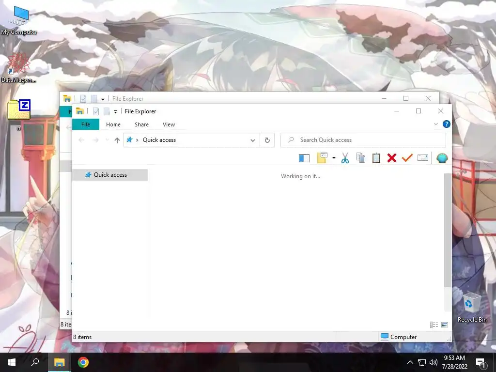Click the Copy documents icon
This screenshot has height=372, width=496.
click(360, 158)
